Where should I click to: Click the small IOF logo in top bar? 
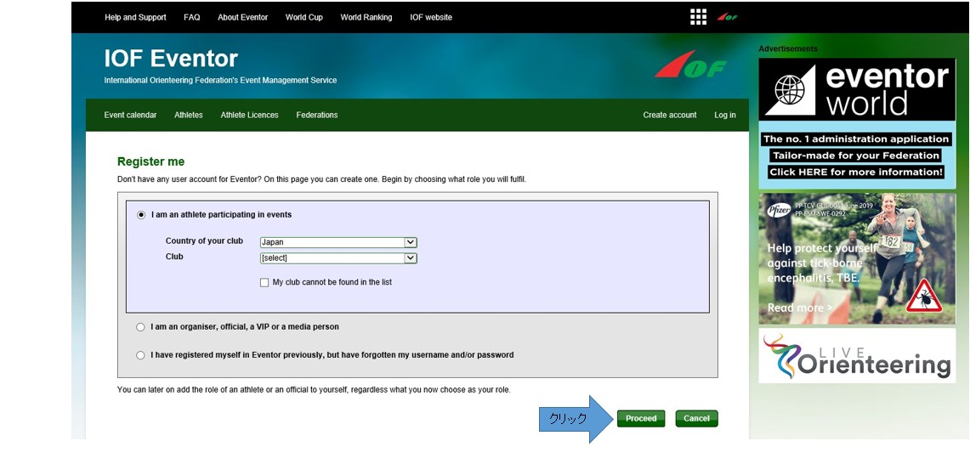(x=726, y=17)
